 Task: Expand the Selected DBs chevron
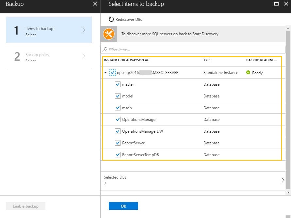(x=283, y=180)
